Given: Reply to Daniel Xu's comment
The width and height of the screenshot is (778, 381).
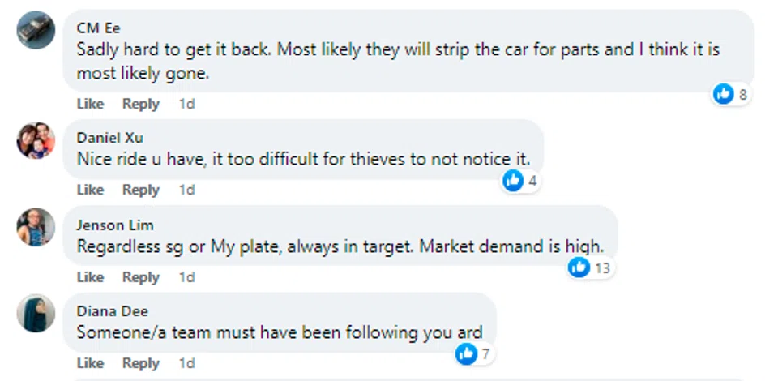Looking at the screenshot, I should (x=140, y=190).
